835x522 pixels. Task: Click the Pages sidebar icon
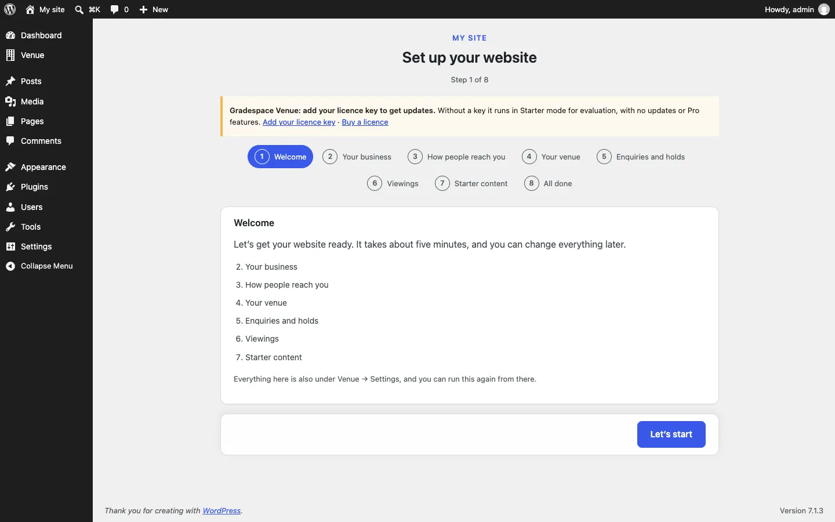10,121
